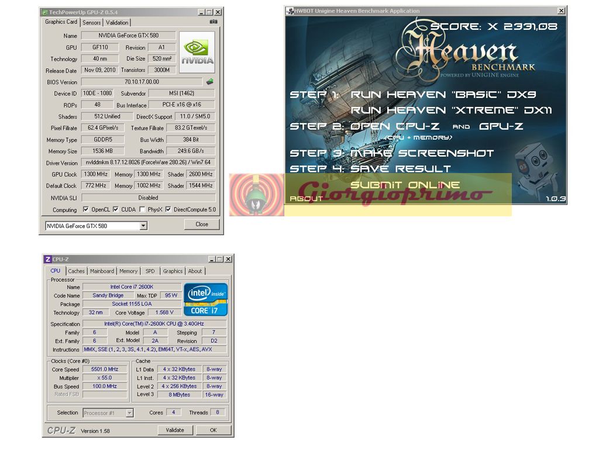Click the Core Voltage value 1.568 V
599x449 pixels.
click(x=164, y=312)
